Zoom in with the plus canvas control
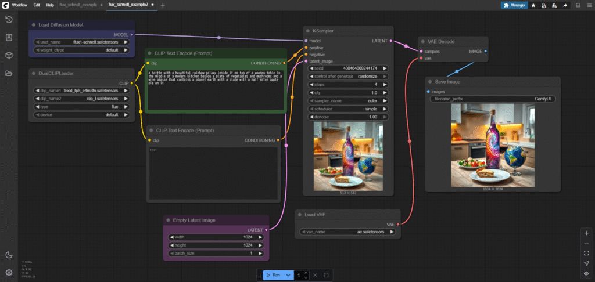595x282 pixels. pos(586,233)
